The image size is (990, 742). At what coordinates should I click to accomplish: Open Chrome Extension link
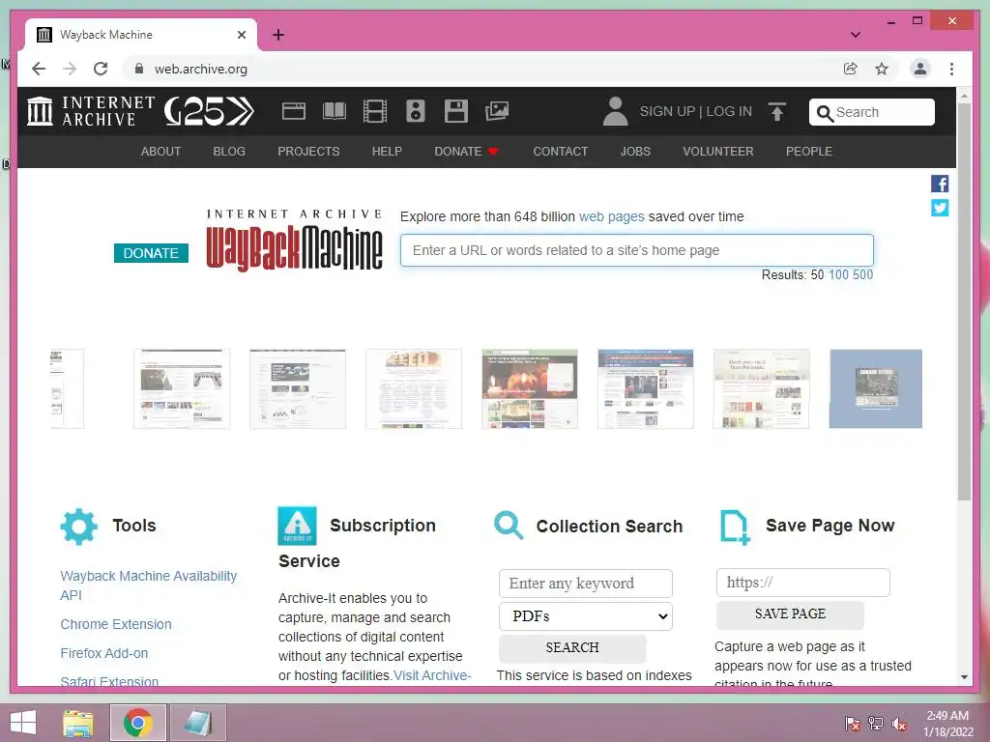pos(116,624)
